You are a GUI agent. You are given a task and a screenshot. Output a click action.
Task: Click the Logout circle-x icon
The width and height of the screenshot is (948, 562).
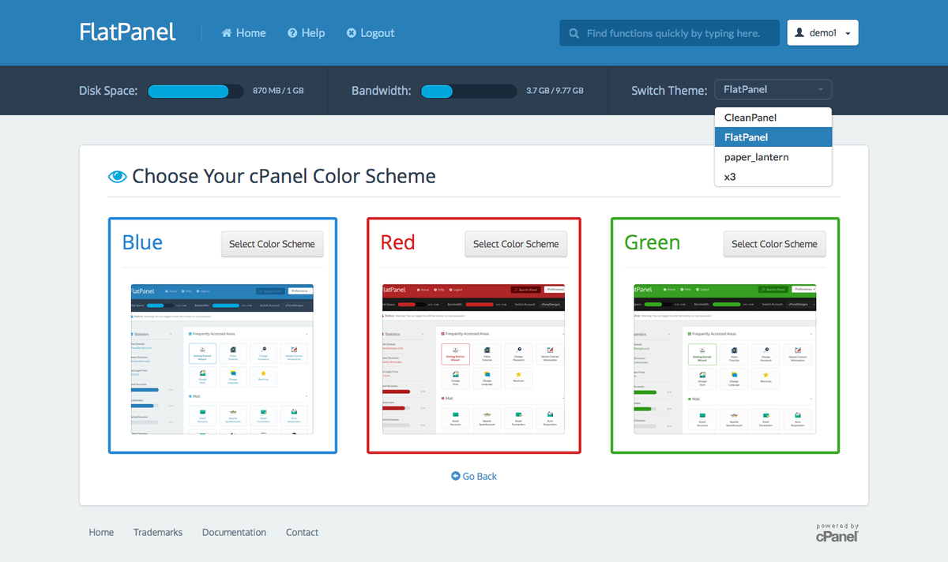(x=352, y=33)
